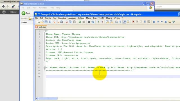Open Tools menu in twentyeleven-child window
Screen dimensions: 180x101
pyautogui.click(x=51, y=8)
